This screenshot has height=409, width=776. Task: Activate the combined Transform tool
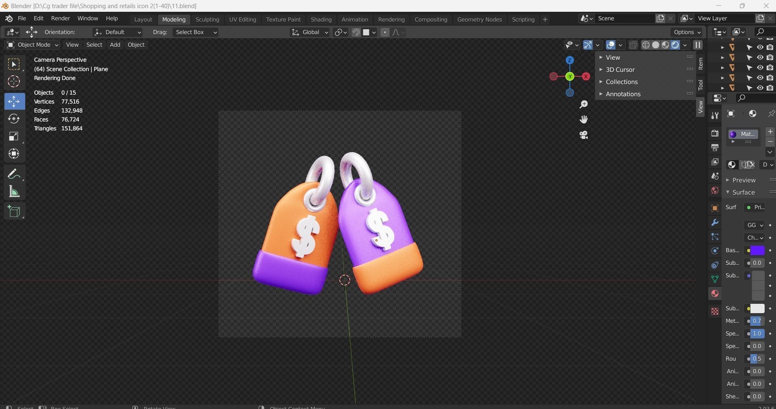pyautogui.click(x=14, y=154)
